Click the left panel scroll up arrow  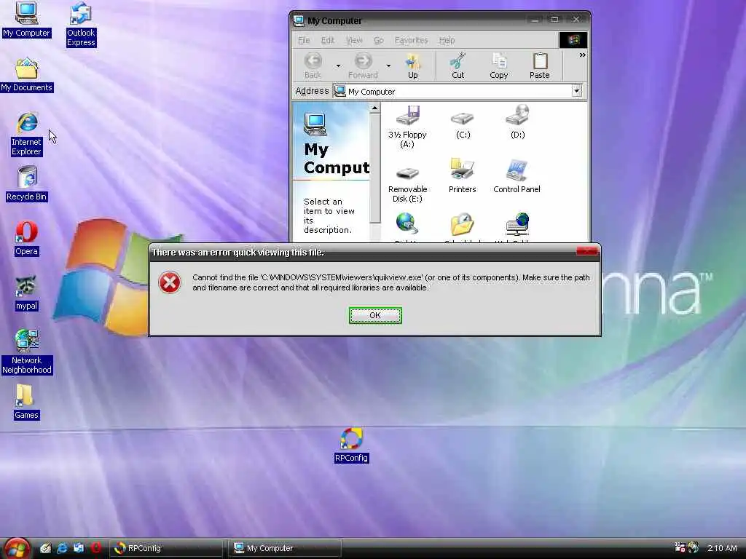click(375, 108)
